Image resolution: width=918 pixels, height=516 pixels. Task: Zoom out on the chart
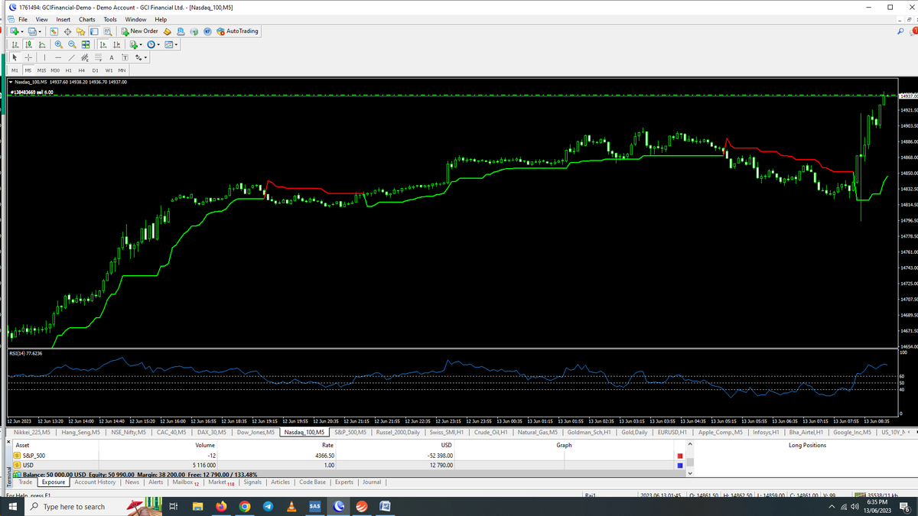coord(72,44)
